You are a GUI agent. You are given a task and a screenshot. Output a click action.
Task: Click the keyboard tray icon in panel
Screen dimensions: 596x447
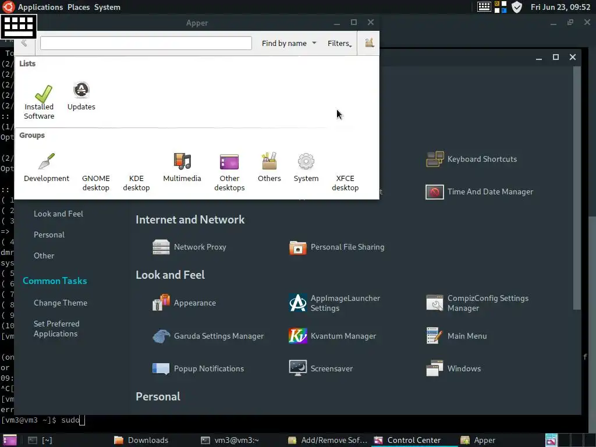pos(484,7)
